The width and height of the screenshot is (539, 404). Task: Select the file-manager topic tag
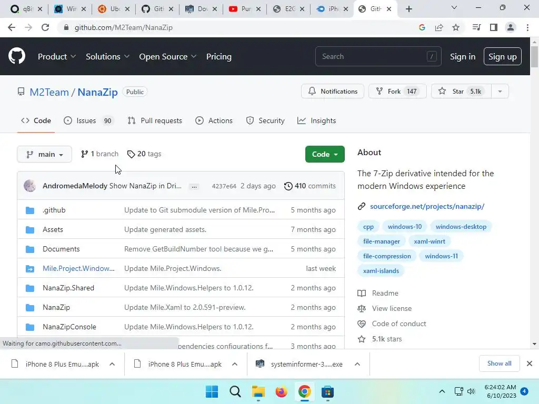click(382, 241)
